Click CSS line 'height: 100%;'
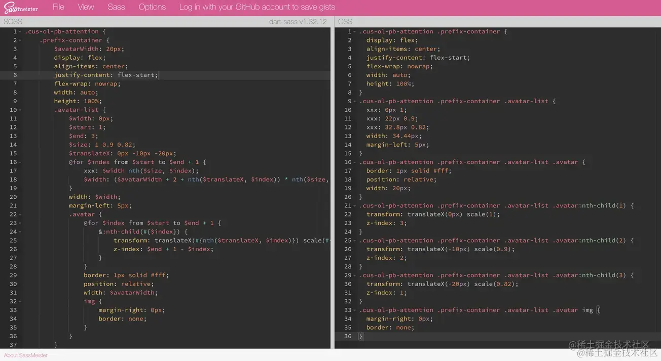The image size is (661, 361). 390,84
